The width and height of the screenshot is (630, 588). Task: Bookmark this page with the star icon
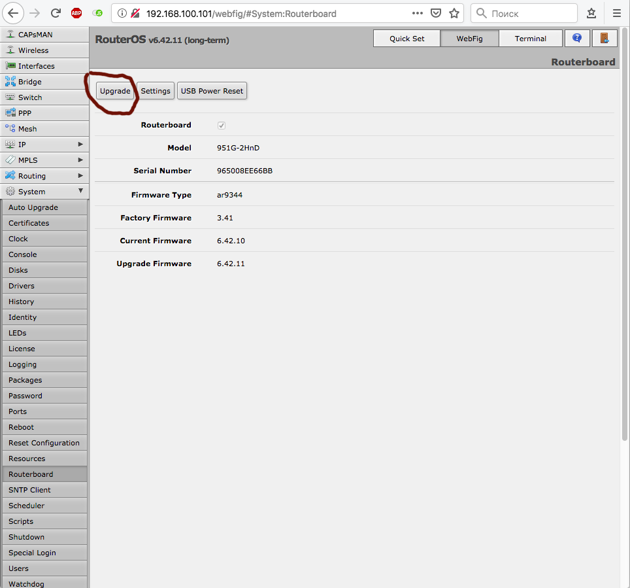[x=454, y=13]
